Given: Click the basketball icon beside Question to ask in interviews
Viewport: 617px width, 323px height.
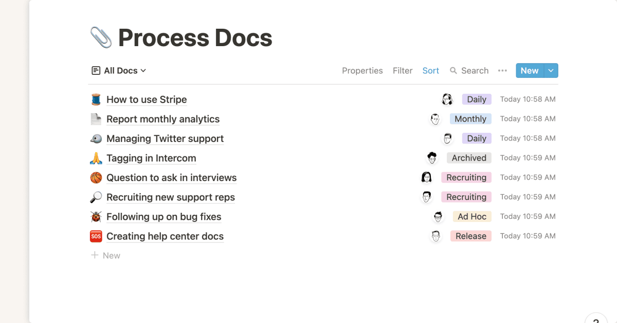Looking at the screenshot, I should pos(96,178).
